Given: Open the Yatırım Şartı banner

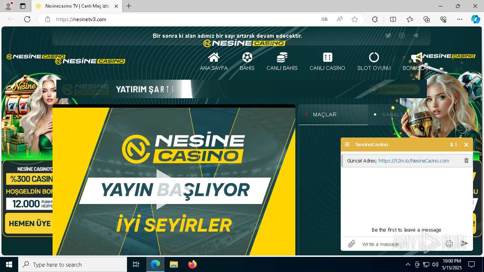Looking at the screenshot, I should point(242,89).
